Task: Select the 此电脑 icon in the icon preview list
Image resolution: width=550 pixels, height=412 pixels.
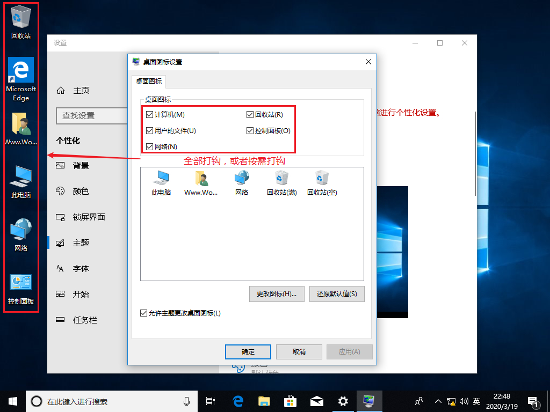Action: [161, 182]
